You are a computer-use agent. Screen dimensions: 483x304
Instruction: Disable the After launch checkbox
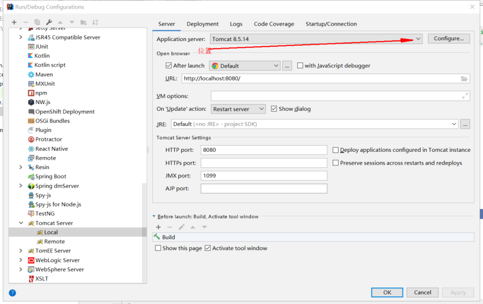(169, 66)
